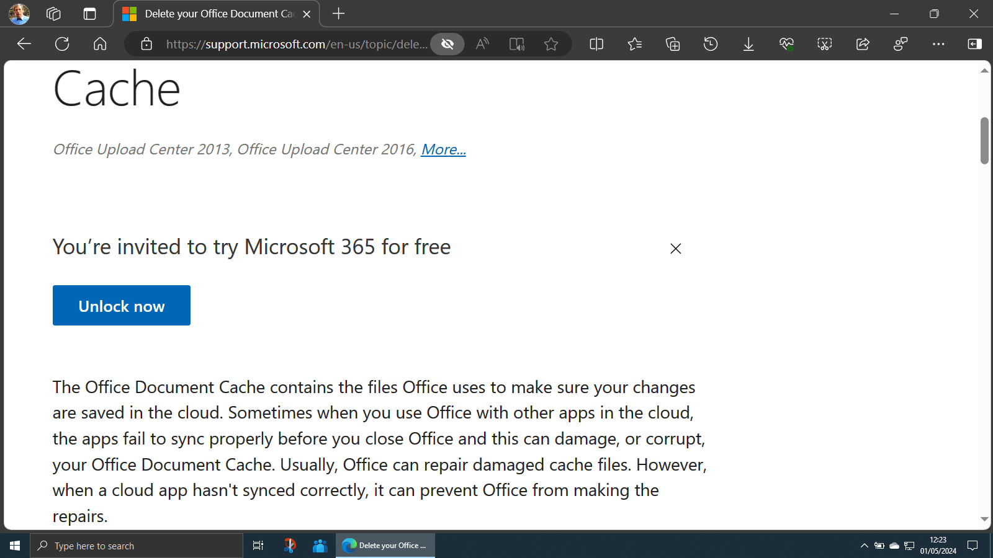Open the Settings and more menu
The width and height of the screenshot is (993, 558).
click(x=938, y=44)
